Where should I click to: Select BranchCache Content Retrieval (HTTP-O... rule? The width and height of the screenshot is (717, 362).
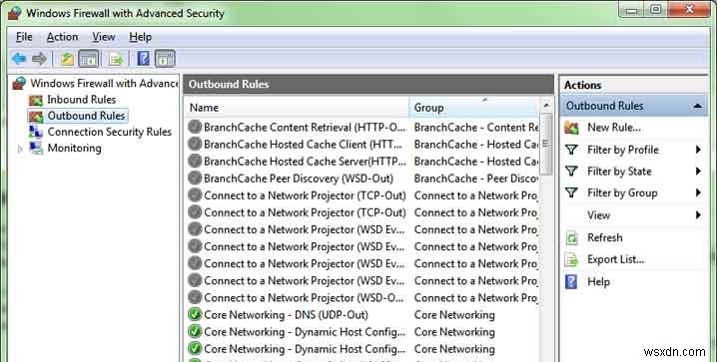(x=305, y=128)
